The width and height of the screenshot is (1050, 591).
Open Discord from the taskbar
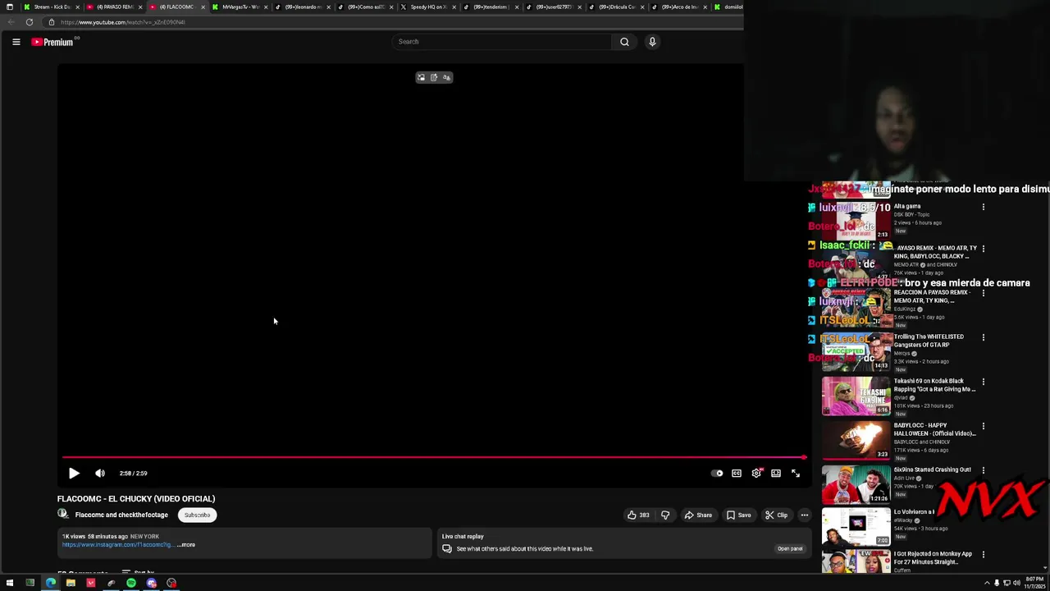(152, 583)
